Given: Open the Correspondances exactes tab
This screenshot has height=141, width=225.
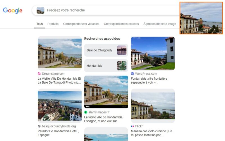Looking at the screenshot, I should tap(121, 24).
